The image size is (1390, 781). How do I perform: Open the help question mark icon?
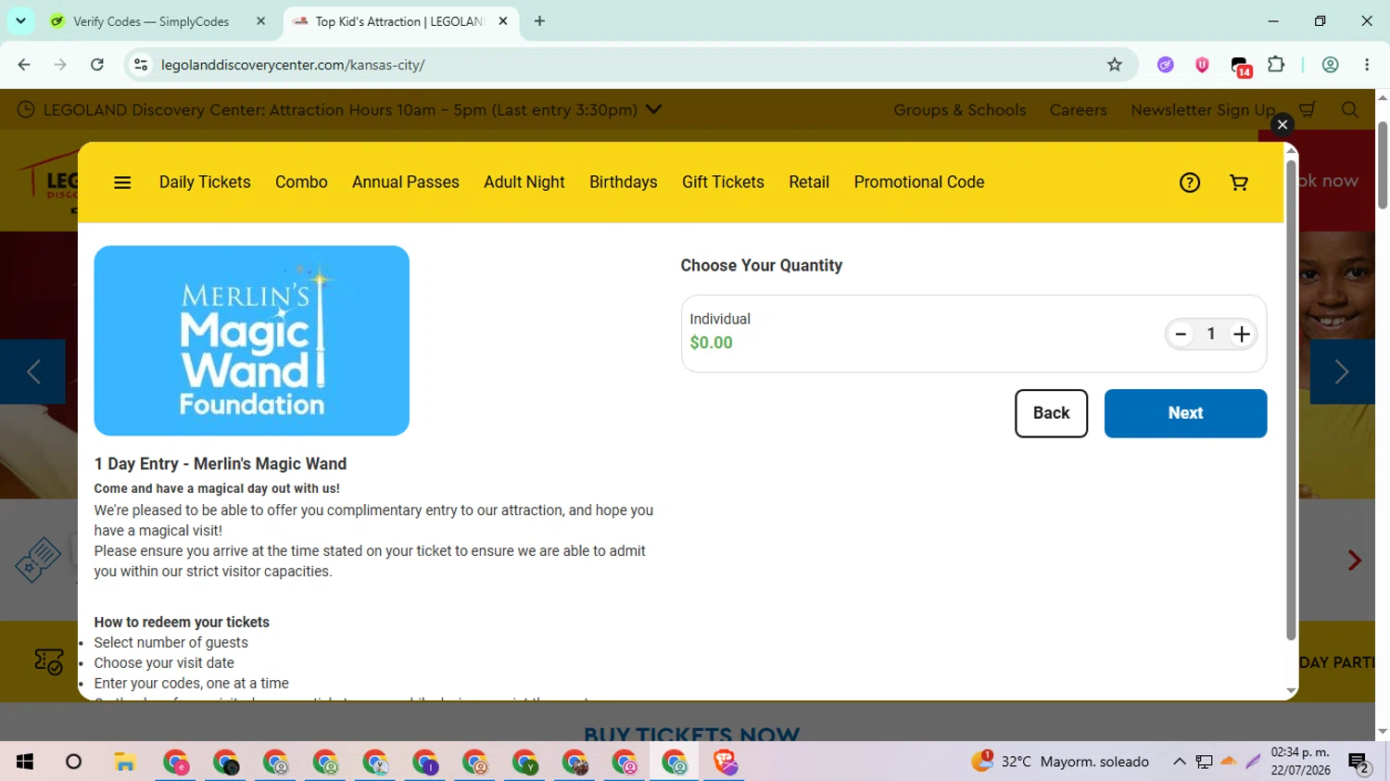1190,183
